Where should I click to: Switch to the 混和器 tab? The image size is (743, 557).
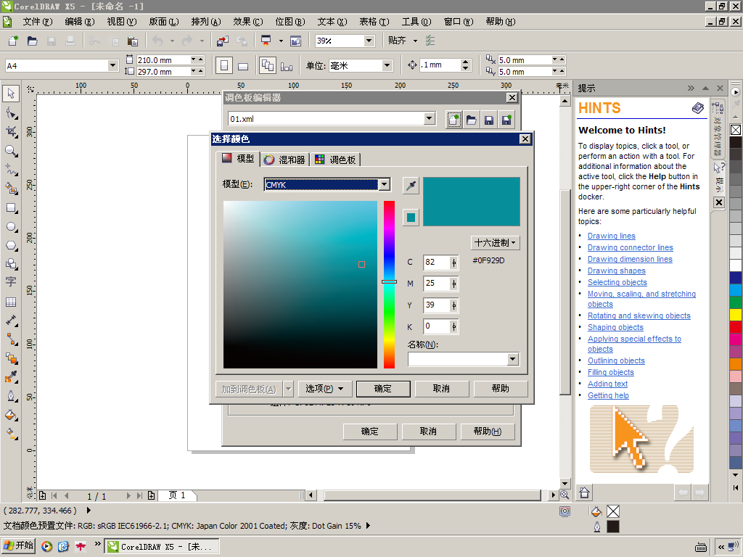click(x=285, y=160)
